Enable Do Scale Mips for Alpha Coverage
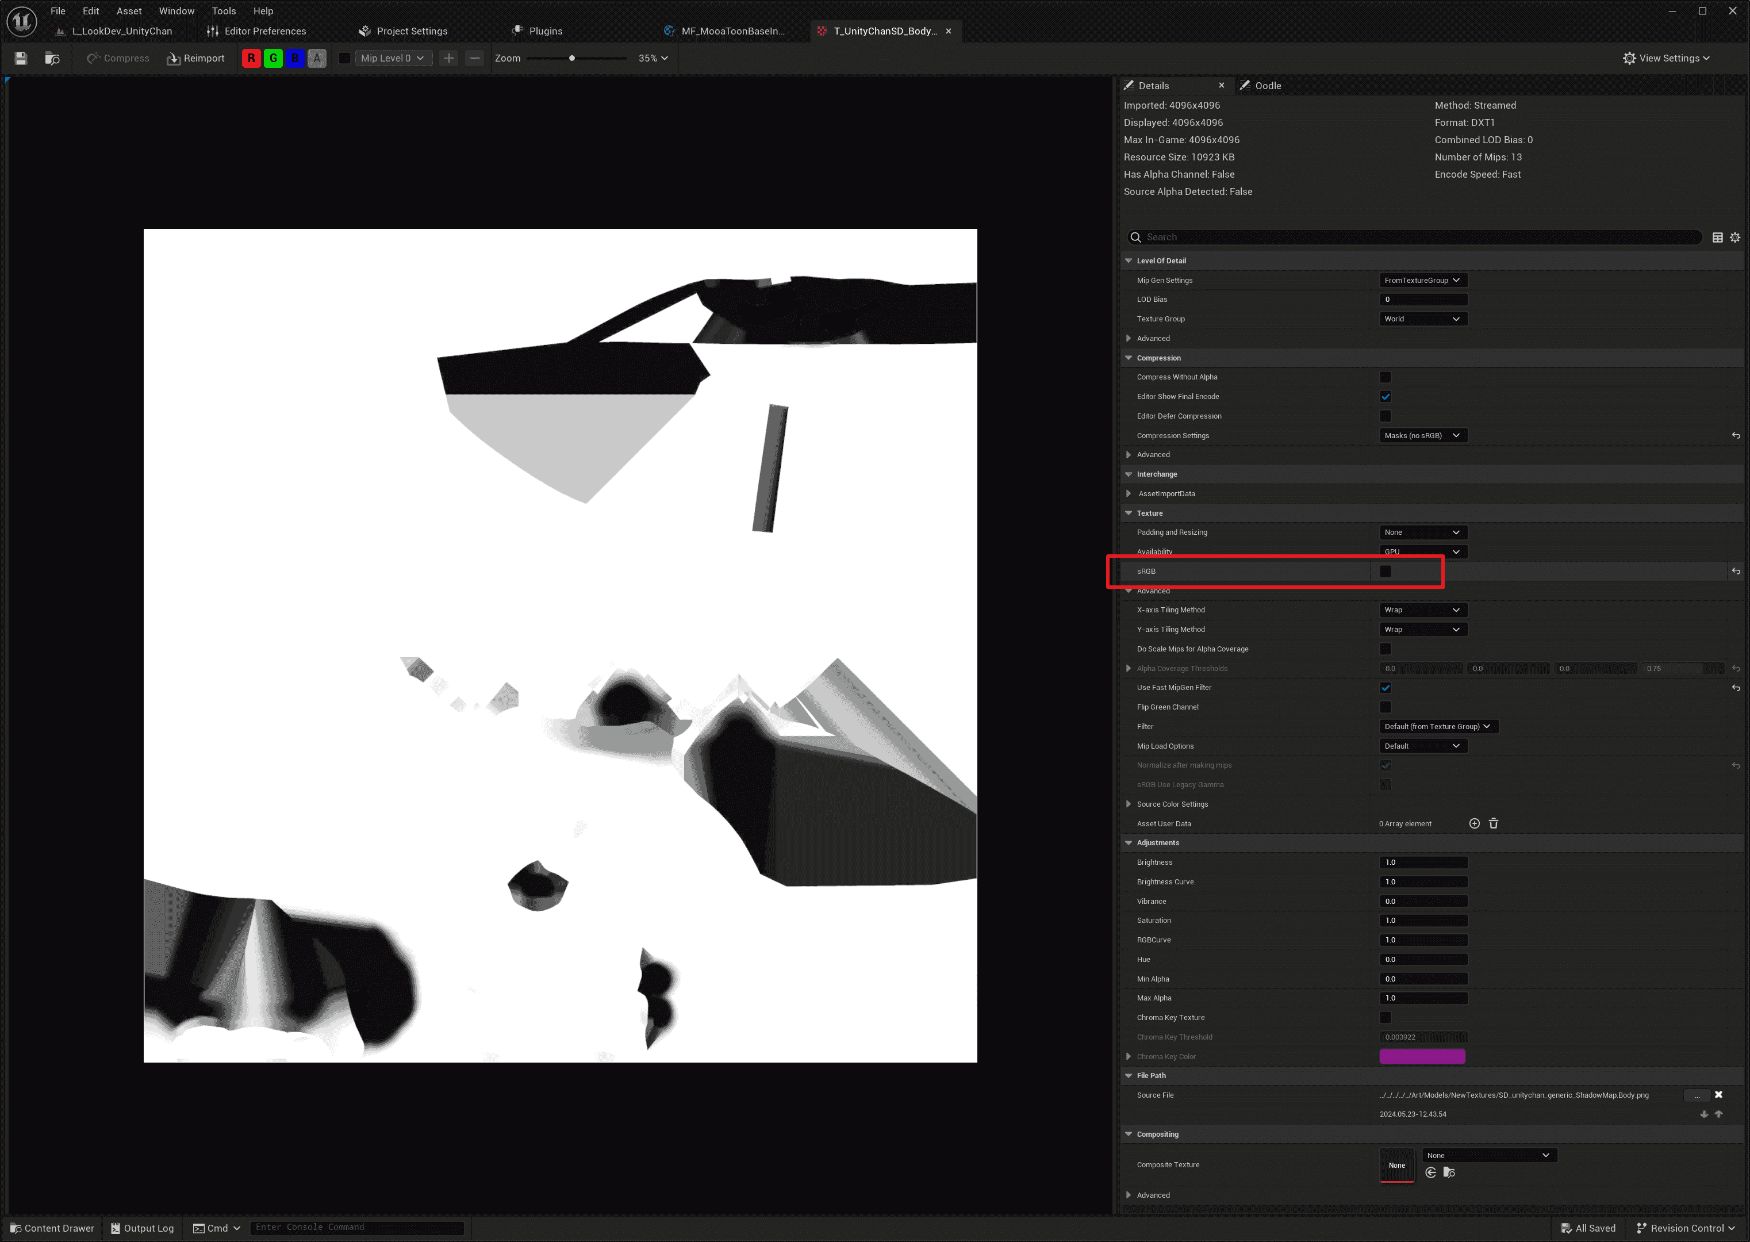The image size is (1750, 1242). pos(1386,649)
